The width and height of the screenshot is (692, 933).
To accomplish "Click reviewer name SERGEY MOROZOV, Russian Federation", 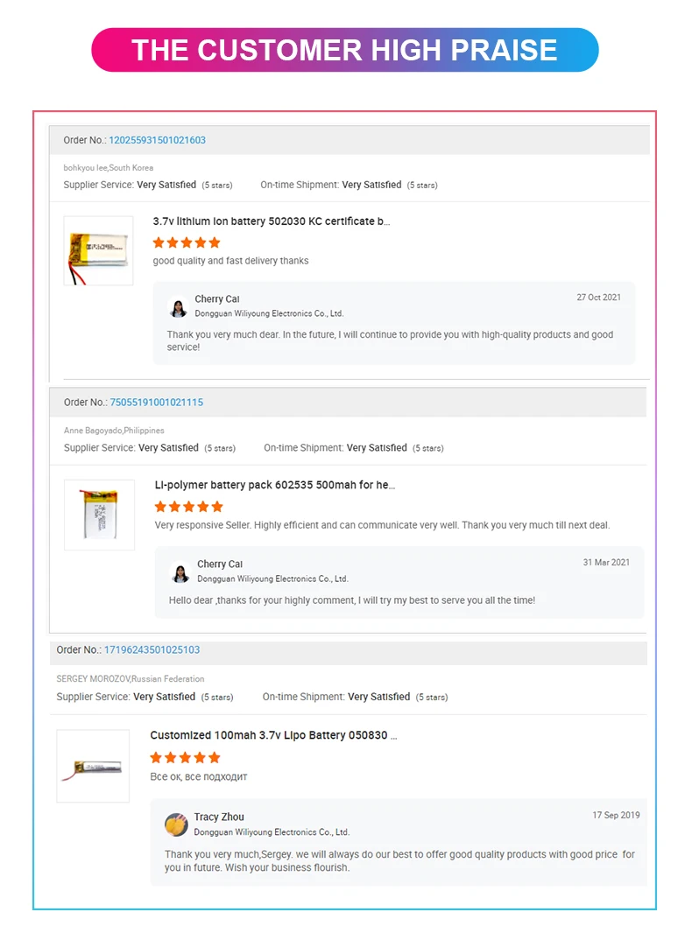I will [x=131, y=678].
